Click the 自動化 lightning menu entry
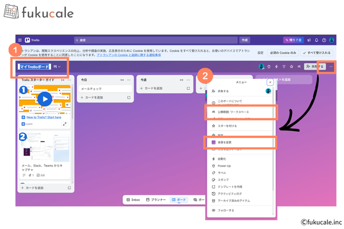 click(221, 157)
